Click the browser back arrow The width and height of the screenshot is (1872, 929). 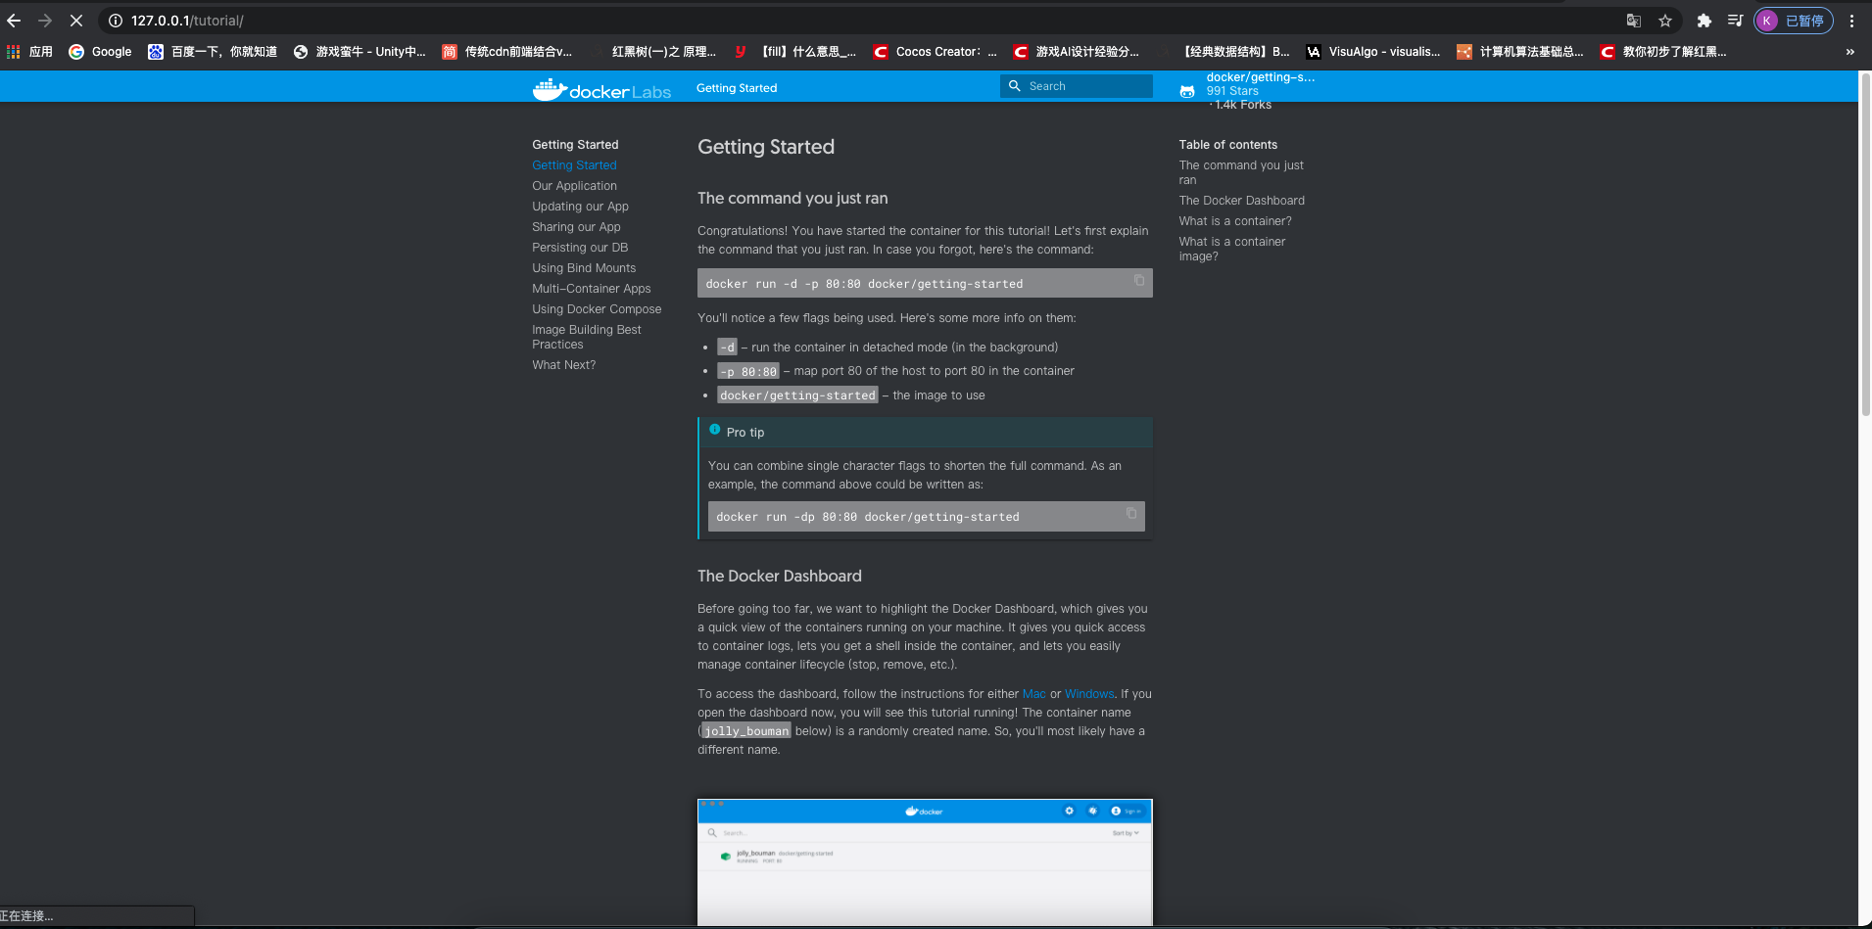(14, 21)
